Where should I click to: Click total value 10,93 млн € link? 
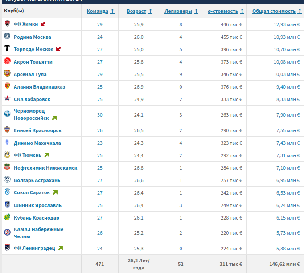(x=287, y=37)
